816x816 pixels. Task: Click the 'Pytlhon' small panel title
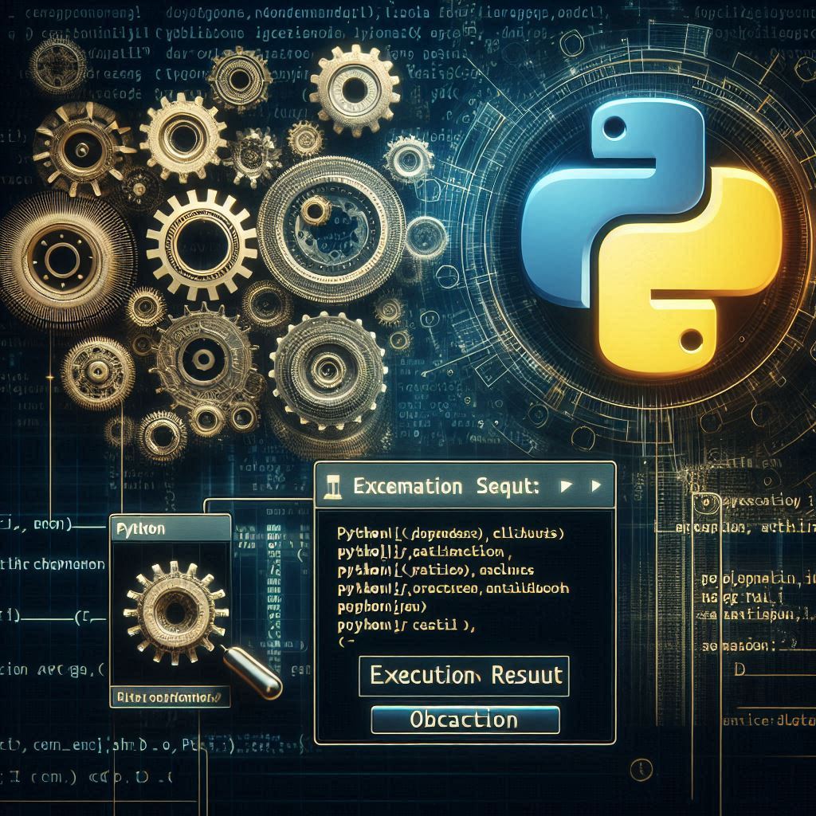[140, 529]
